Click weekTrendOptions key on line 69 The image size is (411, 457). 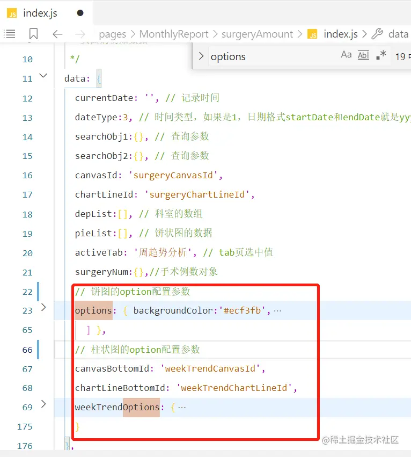(x=117, y=407)
